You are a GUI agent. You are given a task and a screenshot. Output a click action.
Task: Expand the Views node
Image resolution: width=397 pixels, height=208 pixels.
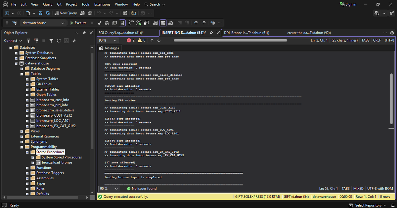(22, 131)
